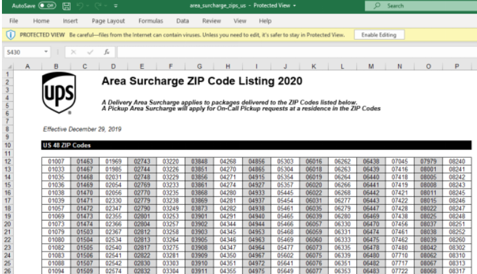Image resolution: width=477 pixels, height=274 pixels.
Task: Click the Insert Function fx icon
Action: pyautogui.click(x=106, y=52)
